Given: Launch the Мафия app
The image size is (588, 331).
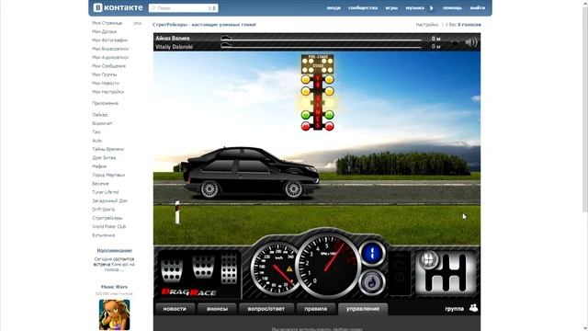Looking at the screenshot, I should click(99, 166).
